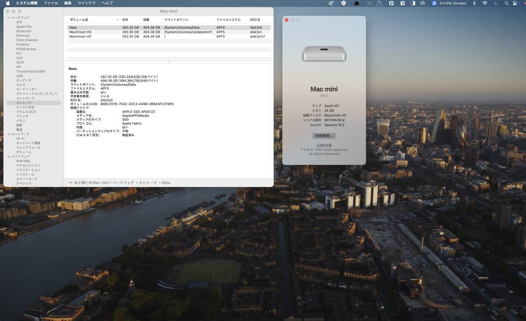Click the concentric rings menu bar icon
The height and width of the screenshot is (321, 526).
click(x=423, y=3)
